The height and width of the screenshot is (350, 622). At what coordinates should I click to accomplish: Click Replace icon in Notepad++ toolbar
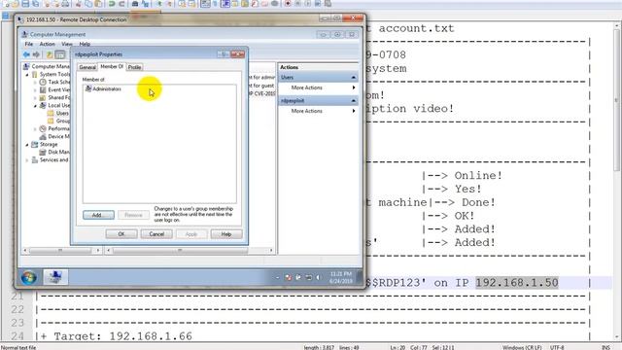[145, 4]
